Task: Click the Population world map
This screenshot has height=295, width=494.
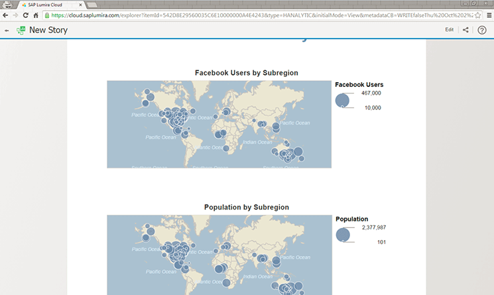Action: tap(219, 255)
